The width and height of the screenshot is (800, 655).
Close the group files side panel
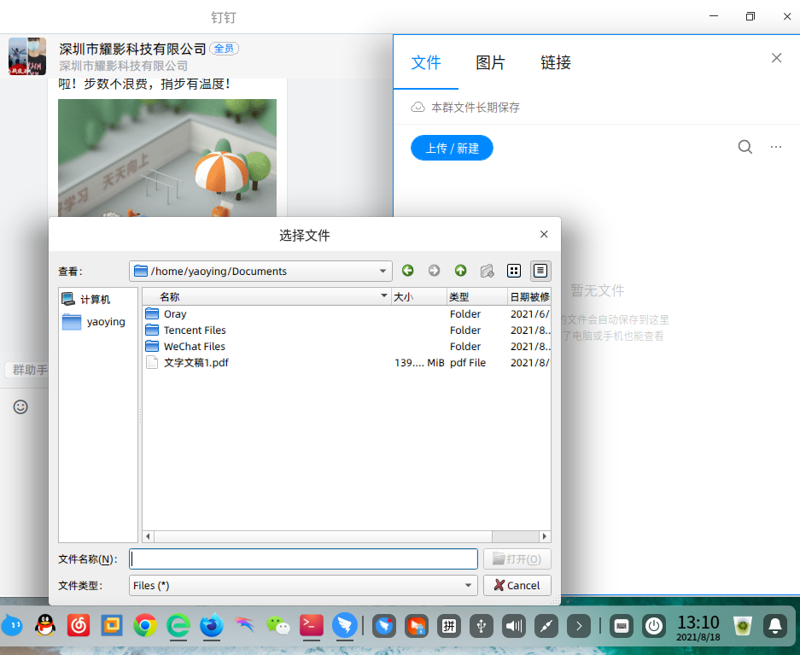pyautogui.click(x=777, y=58)
